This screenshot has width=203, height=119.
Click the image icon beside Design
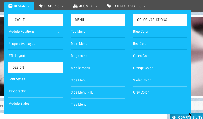click(10, 6)
